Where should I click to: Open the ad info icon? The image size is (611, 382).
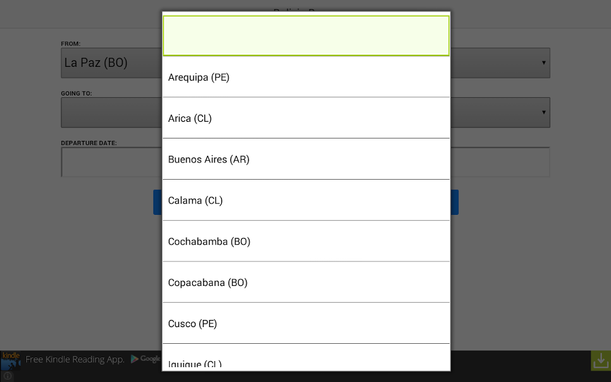(7, 376)
